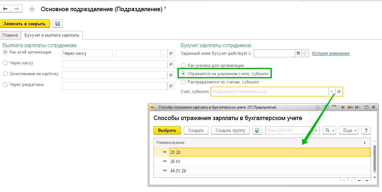This screenshot has width=382, height=192.
Task: Open the Через раздатчика row's linked item icon
Action: coord(171,86)
